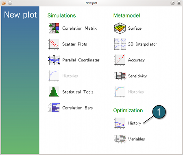Click the Parallel Coordinates icon
The height and width of the screenshot is (155, 183).
[54, 60]
